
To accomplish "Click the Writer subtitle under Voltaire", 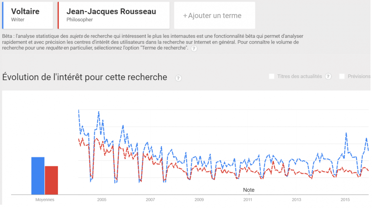I will tap(18, 20).
